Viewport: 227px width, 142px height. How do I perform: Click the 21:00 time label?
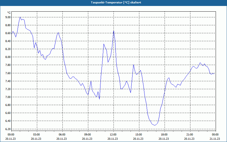(x=190, y=135)
